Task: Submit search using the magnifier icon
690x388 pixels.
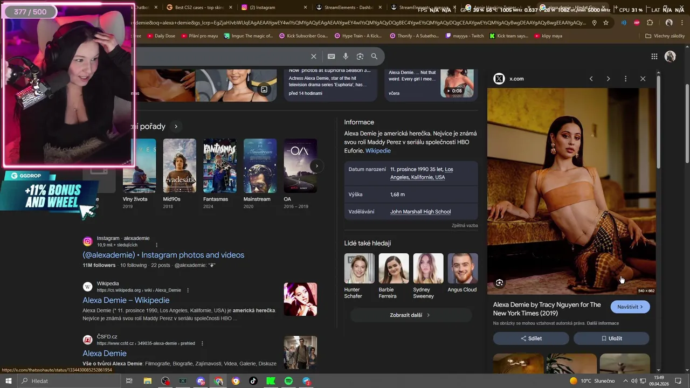Action: pyautogui.click(x=374, y=56)
